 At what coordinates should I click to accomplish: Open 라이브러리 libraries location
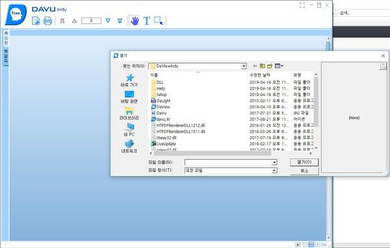click(x=129, y=114)
